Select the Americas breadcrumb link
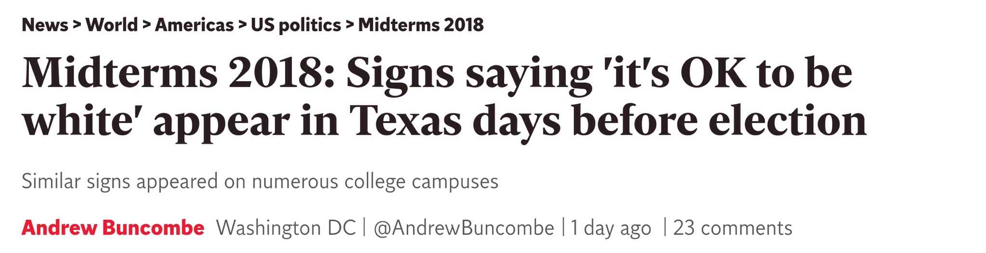Screen dimensions: 986x253 coord(194,25)
